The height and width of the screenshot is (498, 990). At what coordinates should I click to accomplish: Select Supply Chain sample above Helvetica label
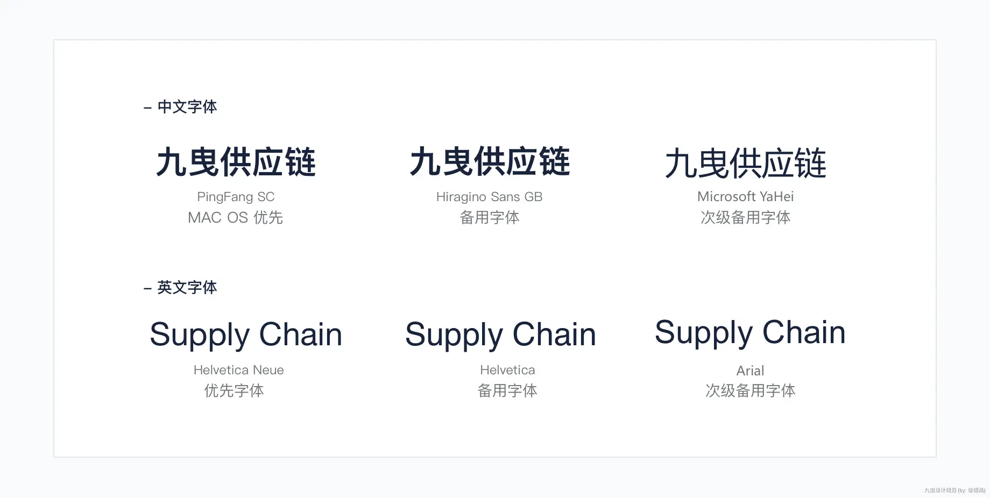[500, 335]
